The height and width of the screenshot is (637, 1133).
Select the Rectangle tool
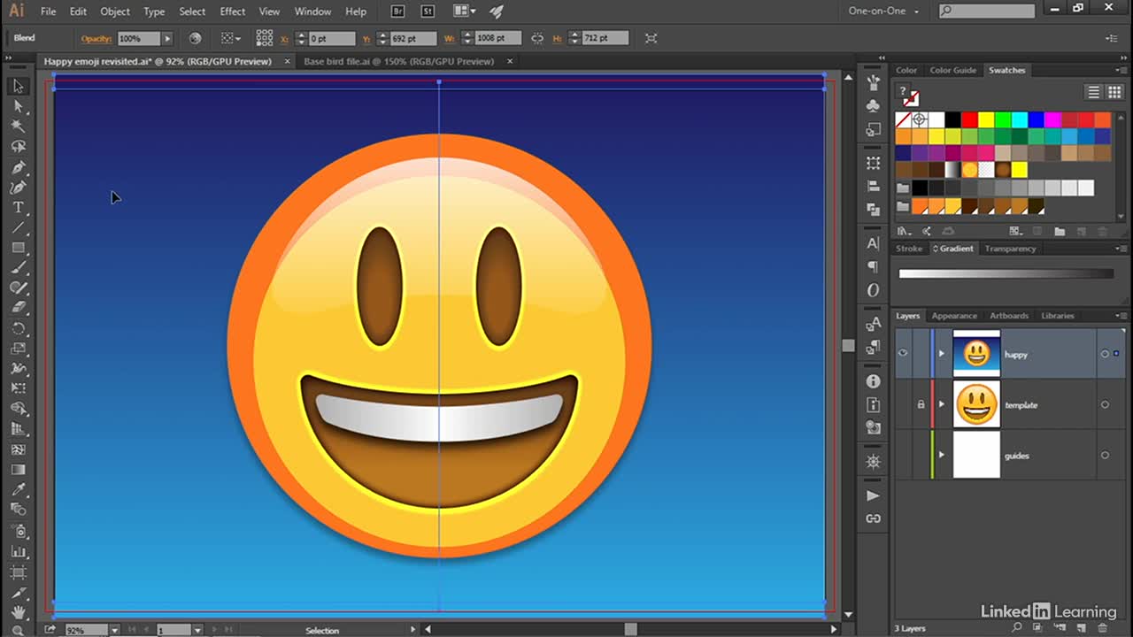(18, 249)
